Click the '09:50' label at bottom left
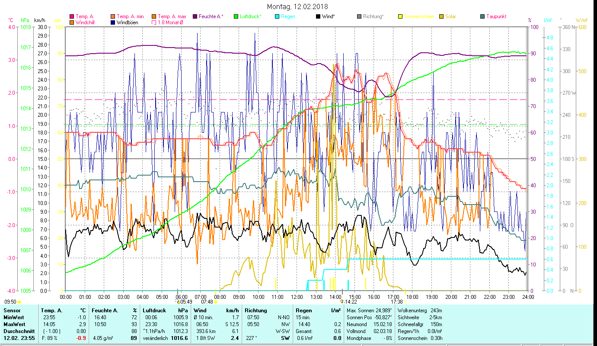The image size is (597, 346). [10, 301]
